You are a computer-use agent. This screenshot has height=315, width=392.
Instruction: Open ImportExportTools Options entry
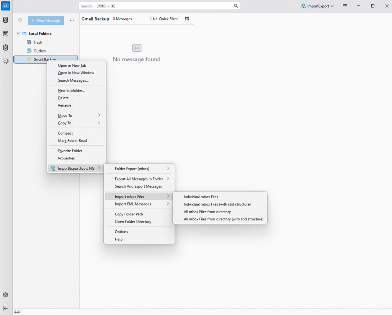[139, 232]
